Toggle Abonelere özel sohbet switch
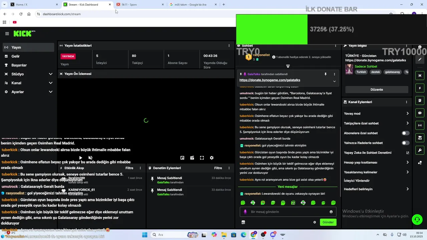The image size is (427, 240). 405,133
